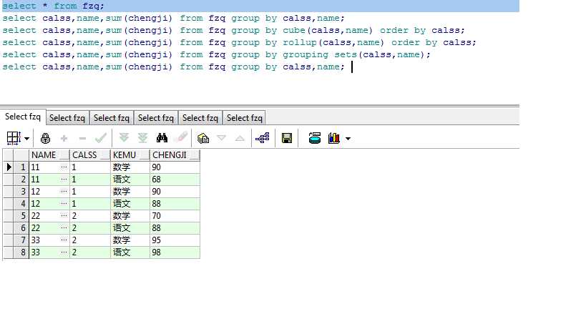Save results with the floppy disk icon
The image size is (586, 329).
pyautogui.click(x=287, y=138)
